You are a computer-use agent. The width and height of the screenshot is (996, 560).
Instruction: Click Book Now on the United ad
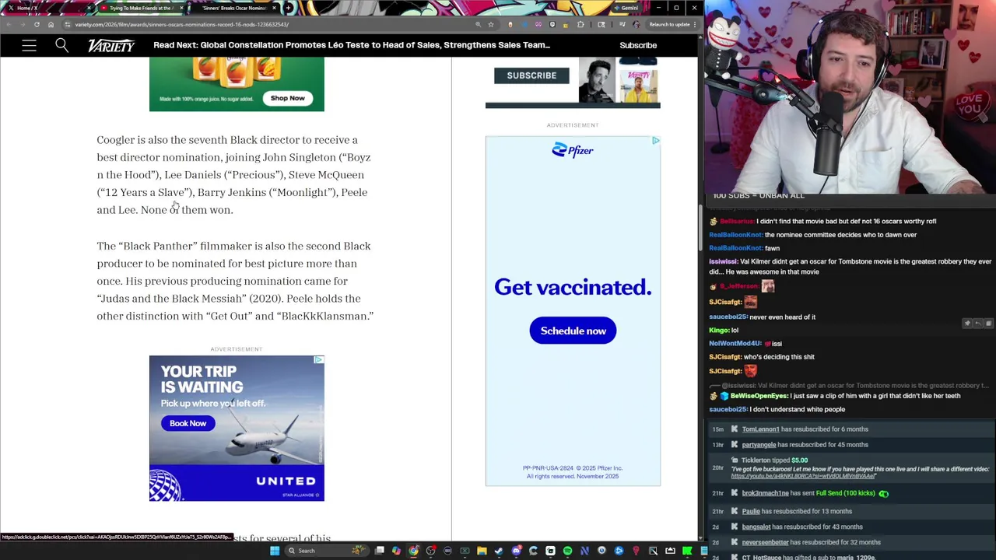188,423
